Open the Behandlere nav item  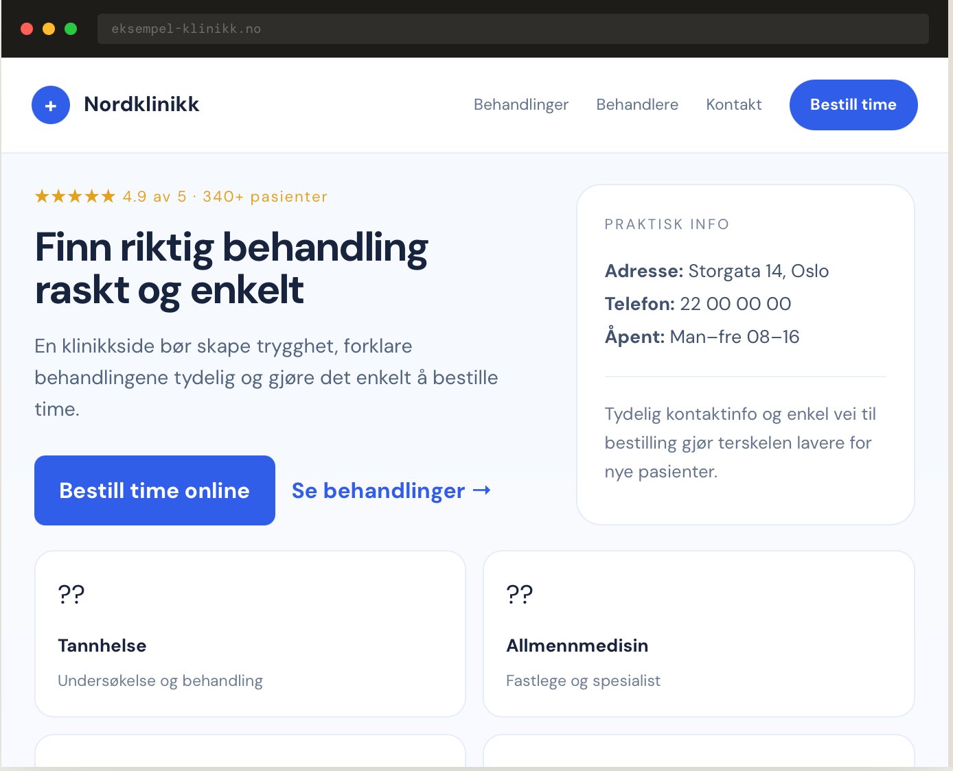[x=637, y=104]
